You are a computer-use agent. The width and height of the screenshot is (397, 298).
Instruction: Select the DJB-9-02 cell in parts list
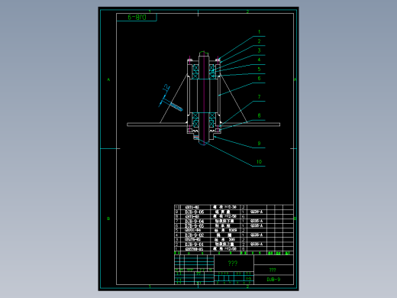click(195, 235)
